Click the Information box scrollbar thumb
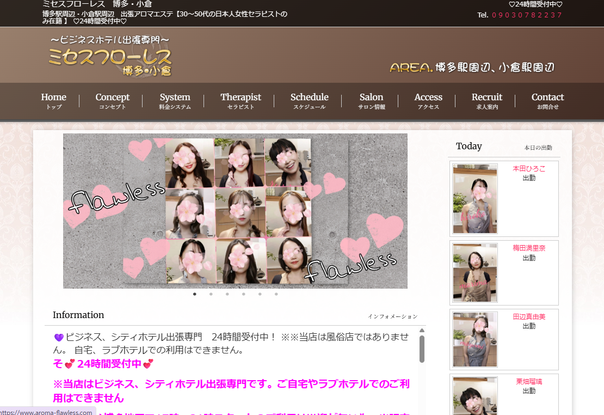The width and height of the screenshot is (604, 415). click(x=422, y=349)
